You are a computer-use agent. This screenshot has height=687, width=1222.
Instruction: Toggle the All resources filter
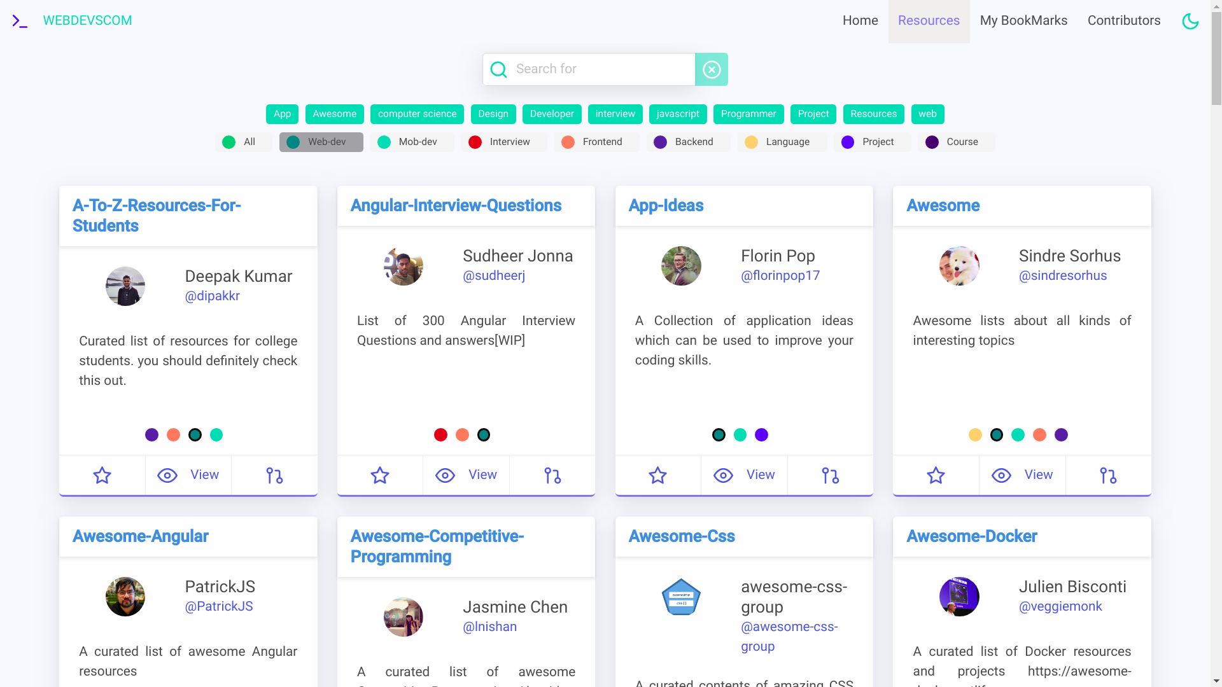[241, 142]
